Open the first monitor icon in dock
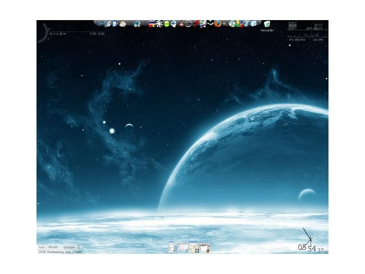This screenshot has width=365, height=274. 100,23
